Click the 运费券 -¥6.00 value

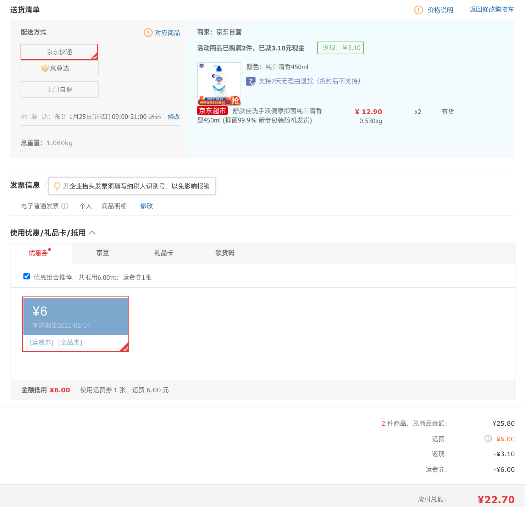tap(504, 469)
